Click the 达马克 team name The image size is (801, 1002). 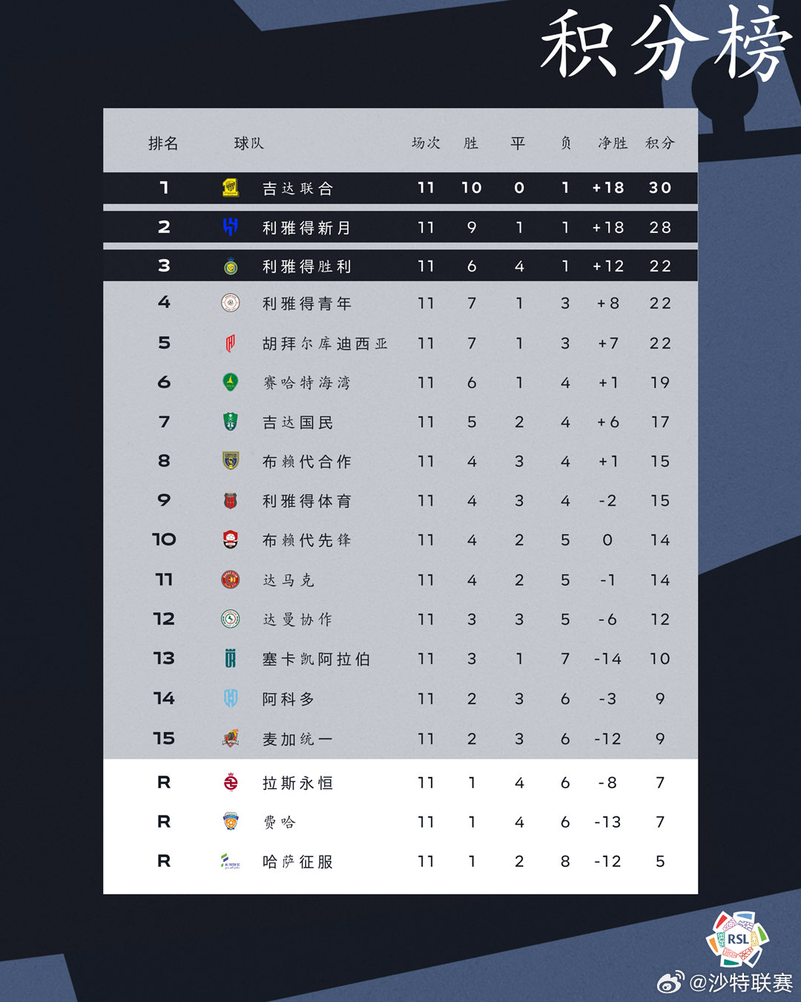[289, 580]
